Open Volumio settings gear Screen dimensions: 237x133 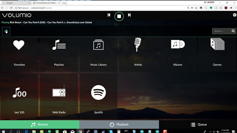pos(234,15)
